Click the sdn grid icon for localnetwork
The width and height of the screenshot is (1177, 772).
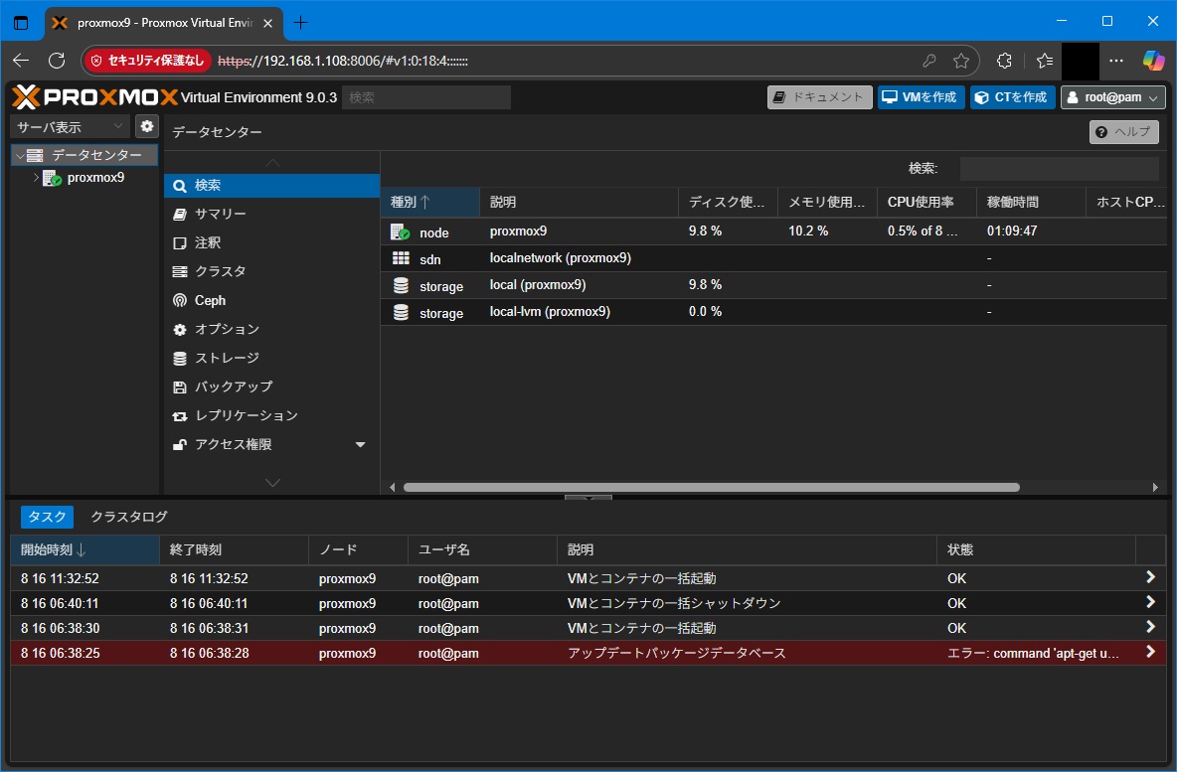401,258
